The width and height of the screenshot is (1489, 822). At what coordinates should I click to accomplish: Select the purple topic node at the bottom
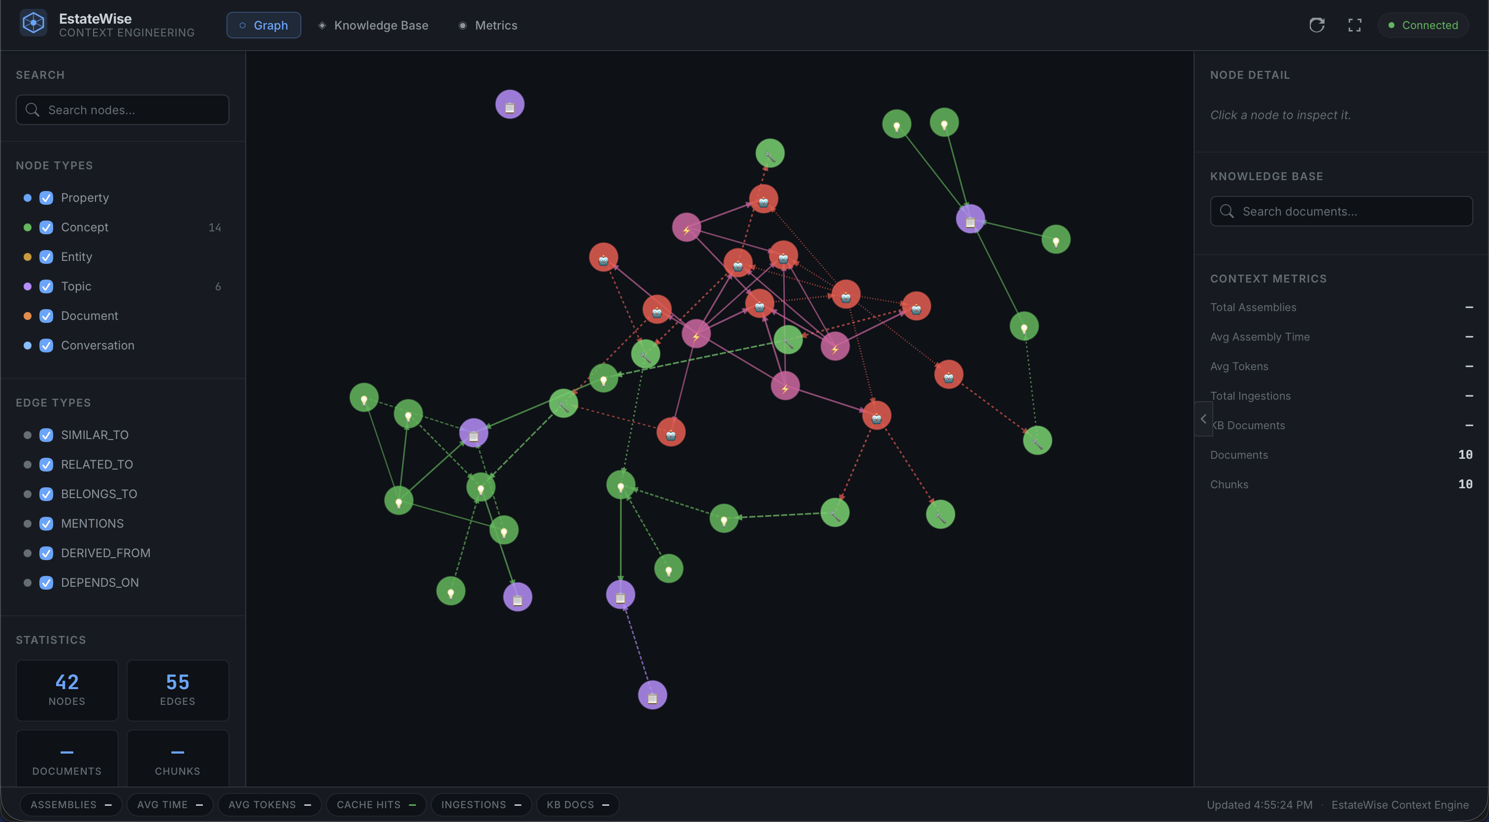coord(652,695)
